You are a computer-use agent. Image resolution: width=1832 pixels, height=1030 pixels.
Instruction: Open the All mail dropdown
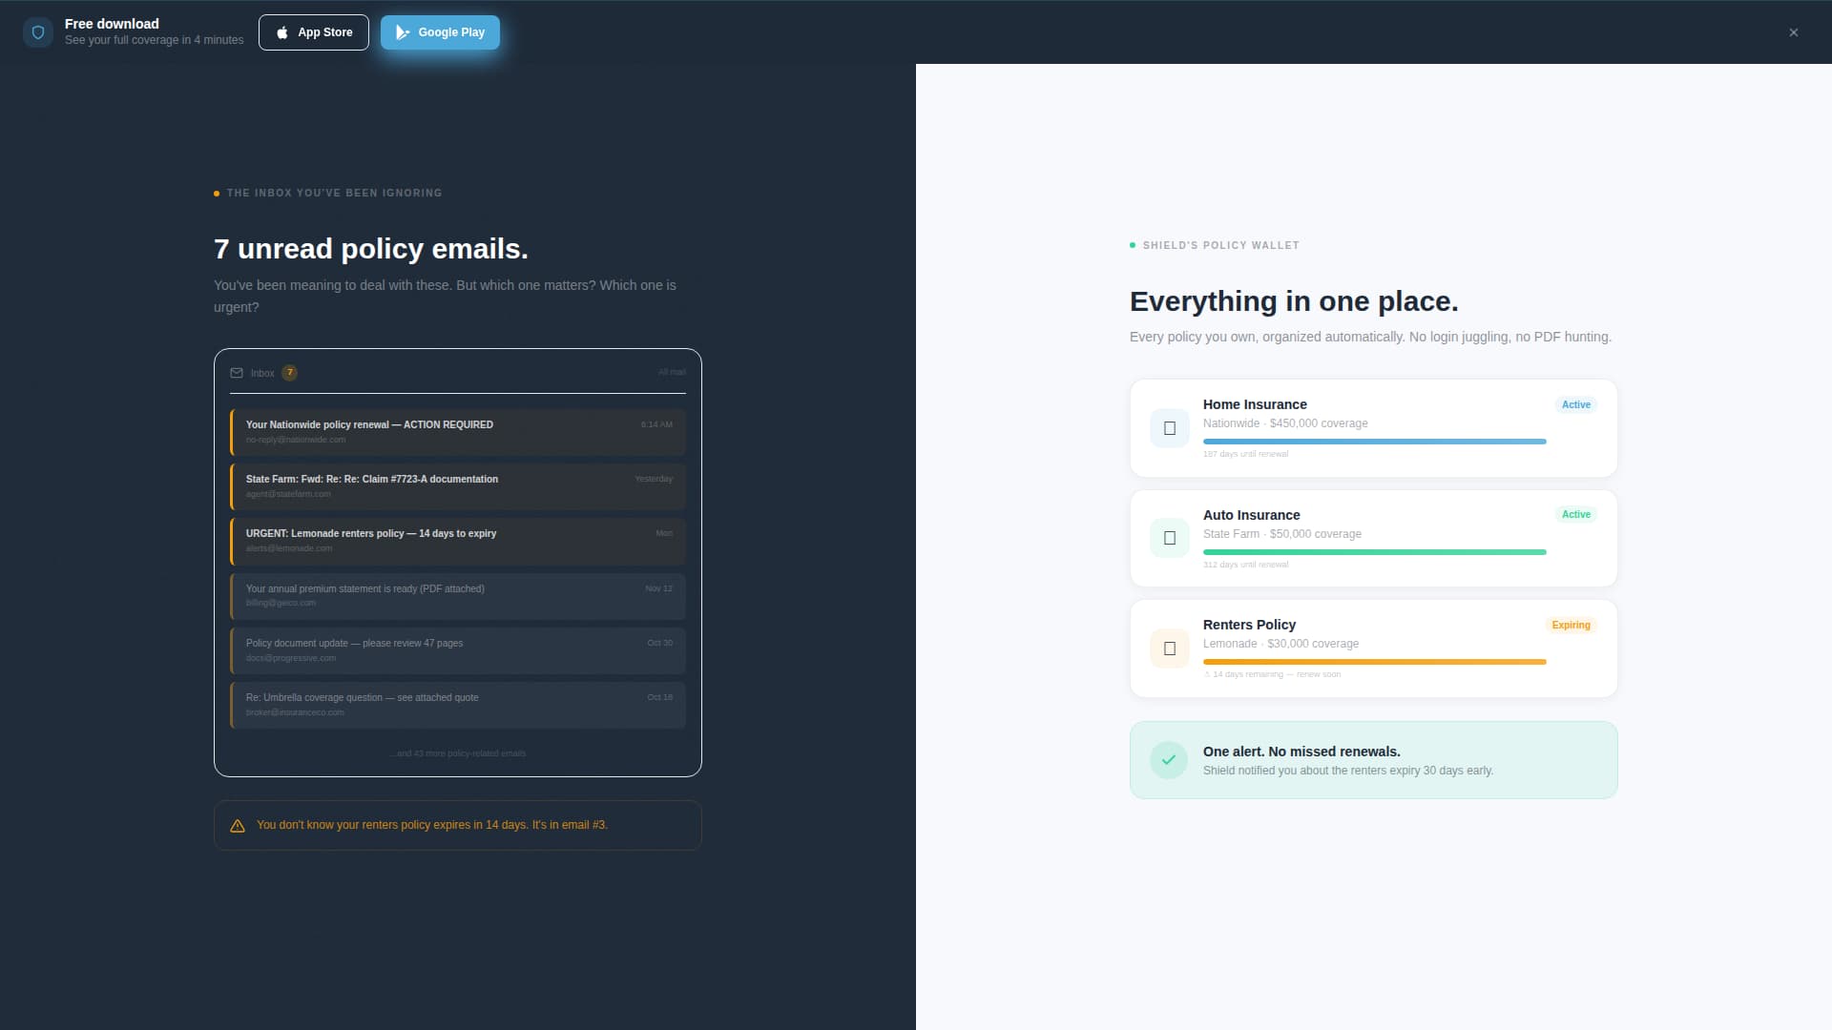tap(672, 372)
